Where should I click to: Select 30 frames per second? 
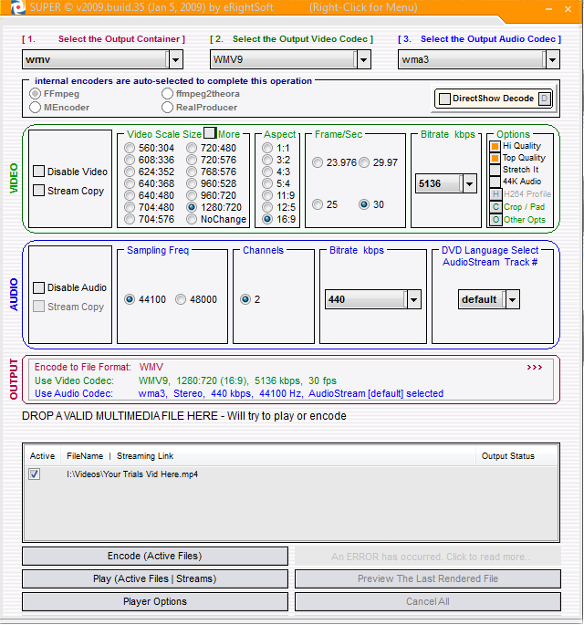364,204
